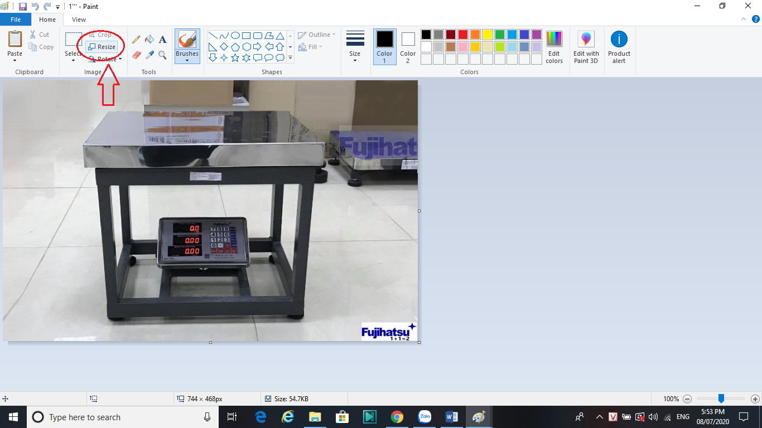762x428 pixels.
Task: Pick the red color swatch
Action: coord(462,35)
